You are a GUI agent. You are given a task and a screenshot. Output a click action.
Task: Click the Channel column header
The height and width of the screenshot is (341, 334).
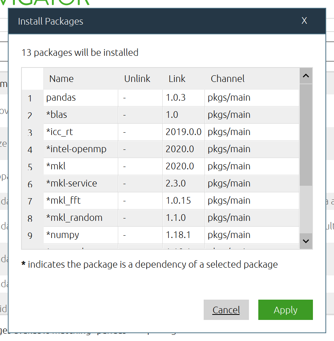click(x=227, y=78)
